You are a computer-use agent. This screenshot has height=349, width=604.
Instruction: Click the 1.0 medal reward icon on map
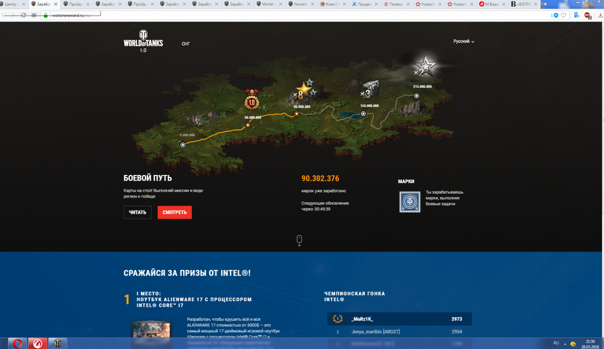tap(251, 100)
